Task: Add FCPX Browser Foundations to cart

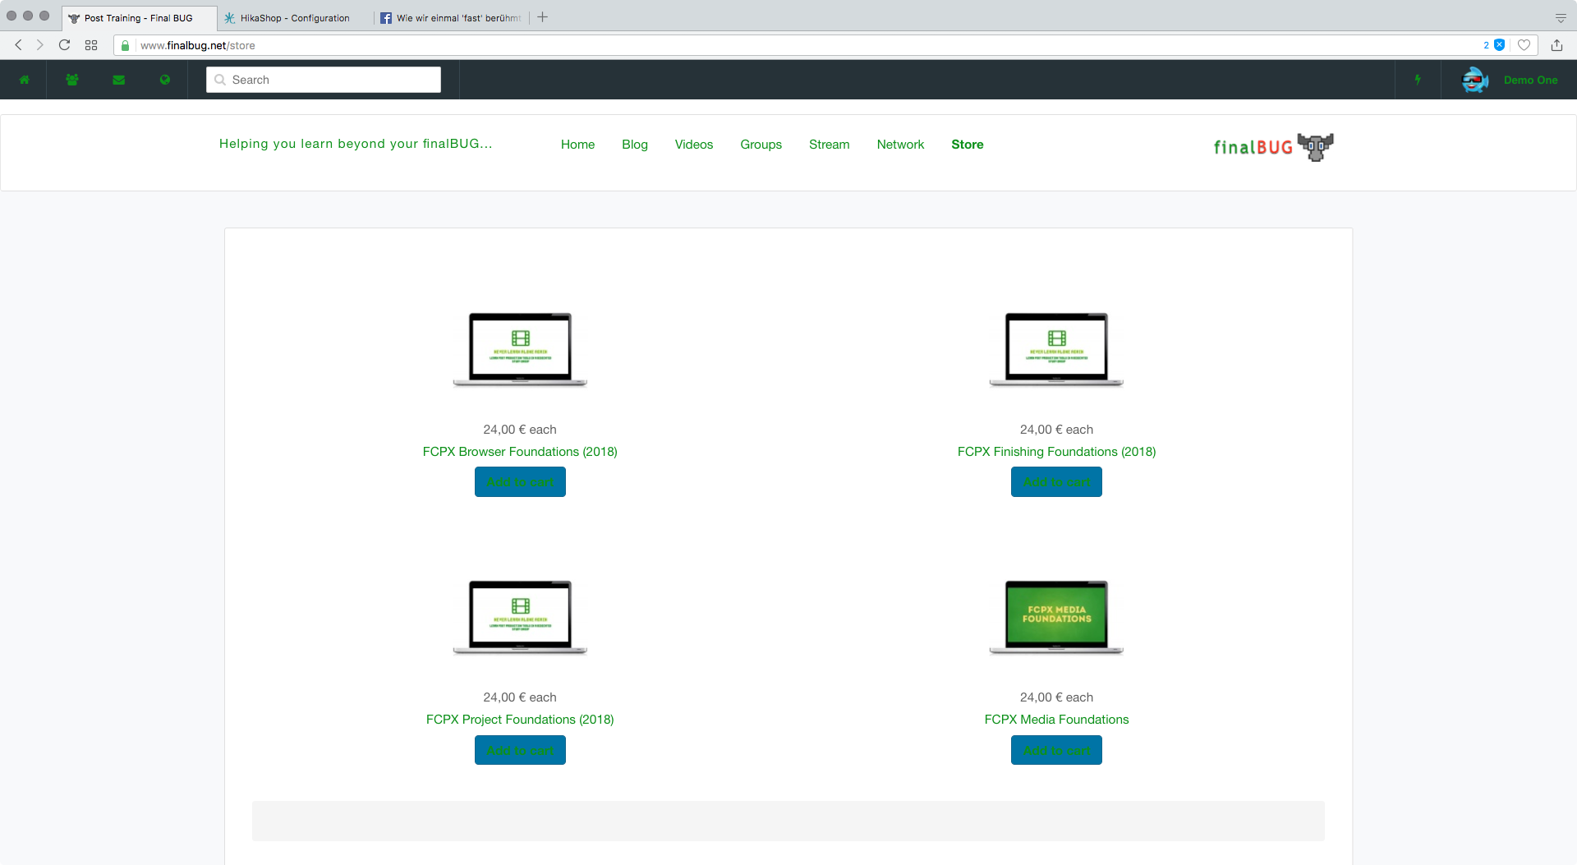Action: click(520, 482)
